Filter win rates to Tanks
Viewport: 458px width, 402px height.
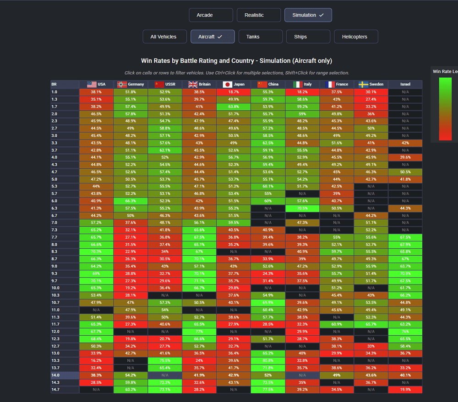pyautogui.click(x=261, y=37)
